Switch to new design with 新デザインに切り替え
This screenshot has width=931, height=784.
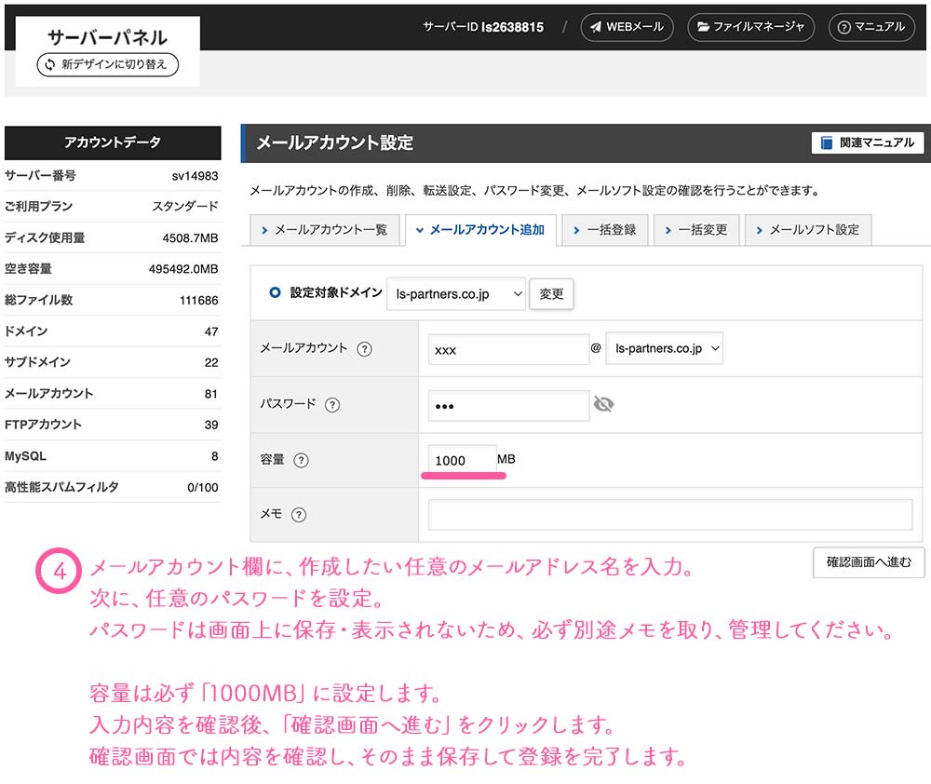(107, 64)
